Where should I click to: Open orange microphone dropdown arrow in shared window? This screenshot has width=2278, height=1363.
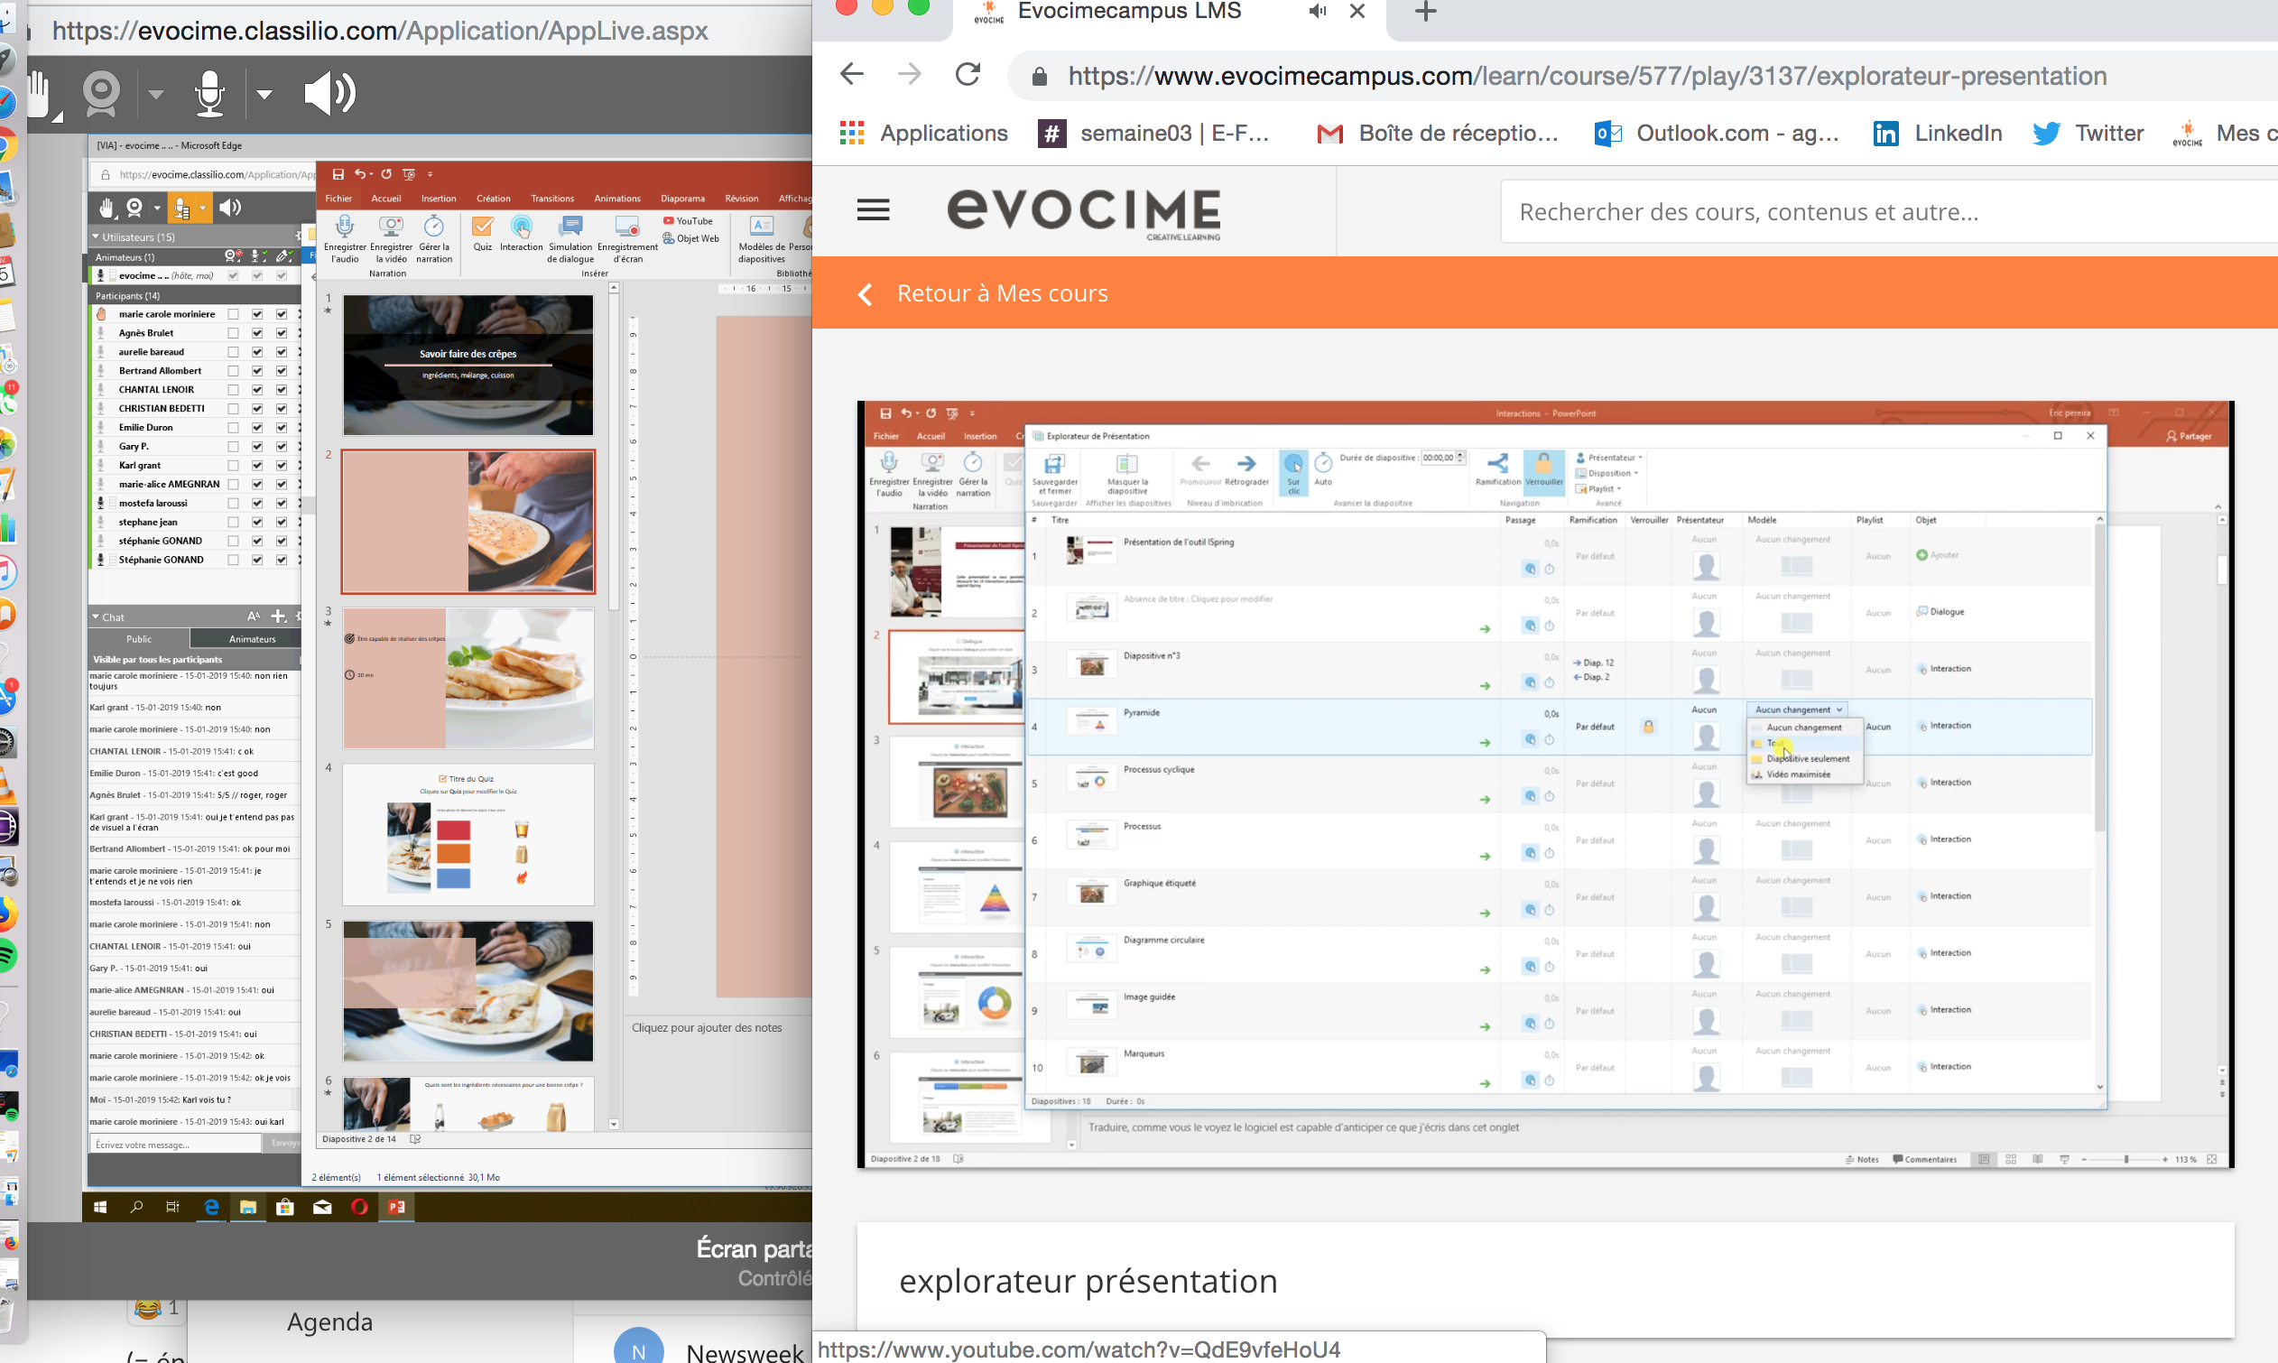[203, 209]
